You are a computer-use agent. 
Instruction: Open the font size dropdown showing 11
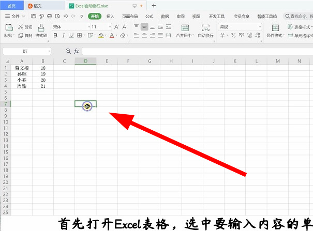click(110, 27)
